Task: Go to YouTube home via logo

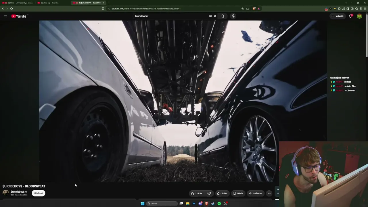Action: coord(19,16)
